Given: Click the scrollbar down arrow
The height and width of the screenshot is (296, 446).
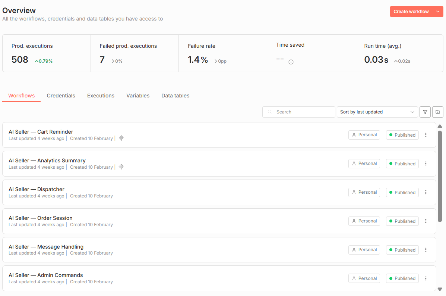Looking at the screenshot, I should click(440, 289).
